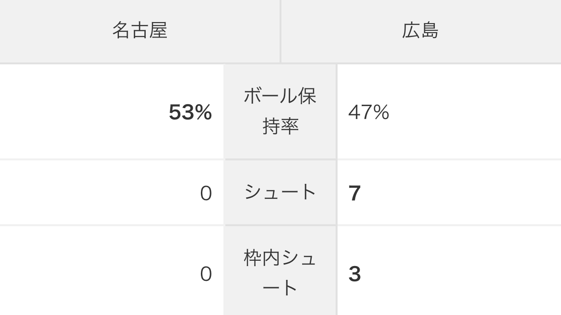Image resolution: width=561 pixels, height=315 pixels.
Task: Choose the Nagoya column heading
Action: pyautogui.click(x=140, y=31)
